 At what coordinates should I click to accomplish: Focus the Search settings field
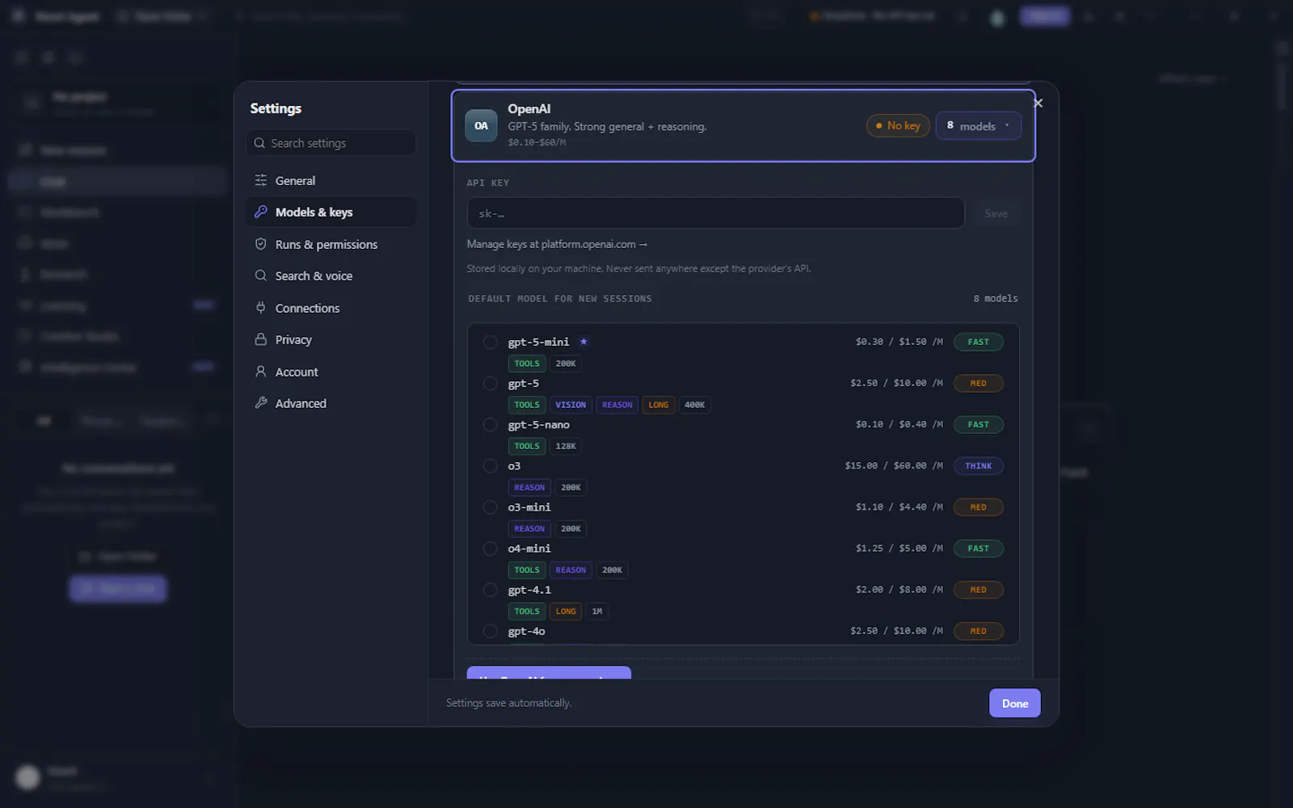pos(331,143)
